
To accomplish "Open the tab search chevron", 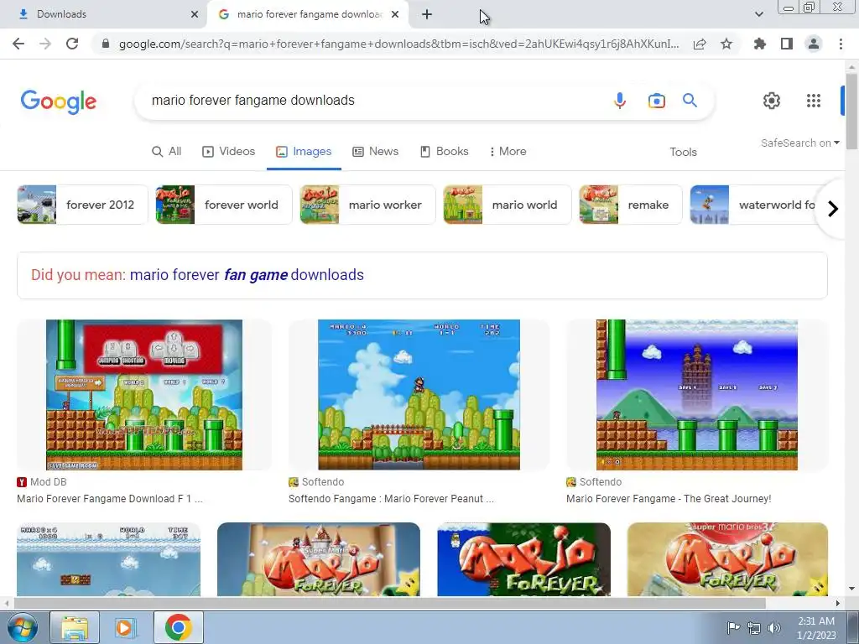I will click(x=758, y=14).
